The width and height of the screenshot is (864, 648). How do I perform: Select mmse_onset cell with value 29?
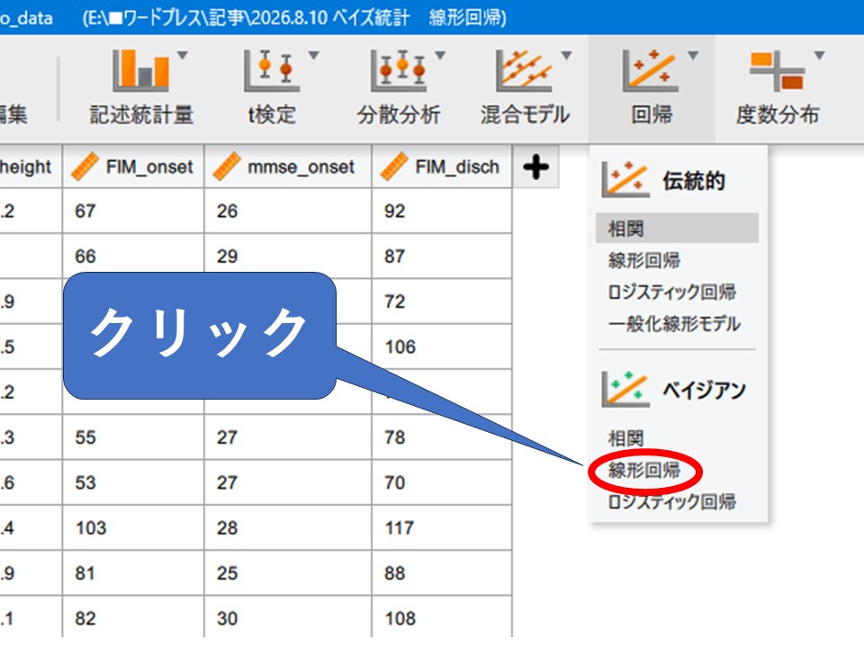288,256
